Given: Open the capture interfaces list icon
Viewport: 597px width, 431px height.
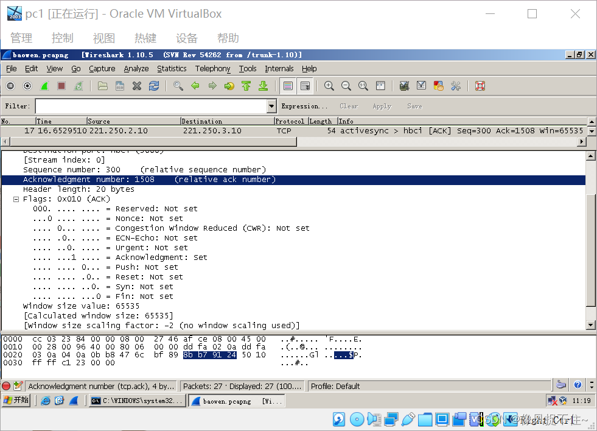Looking at the screenshot, I should click(x=10, y=86).
